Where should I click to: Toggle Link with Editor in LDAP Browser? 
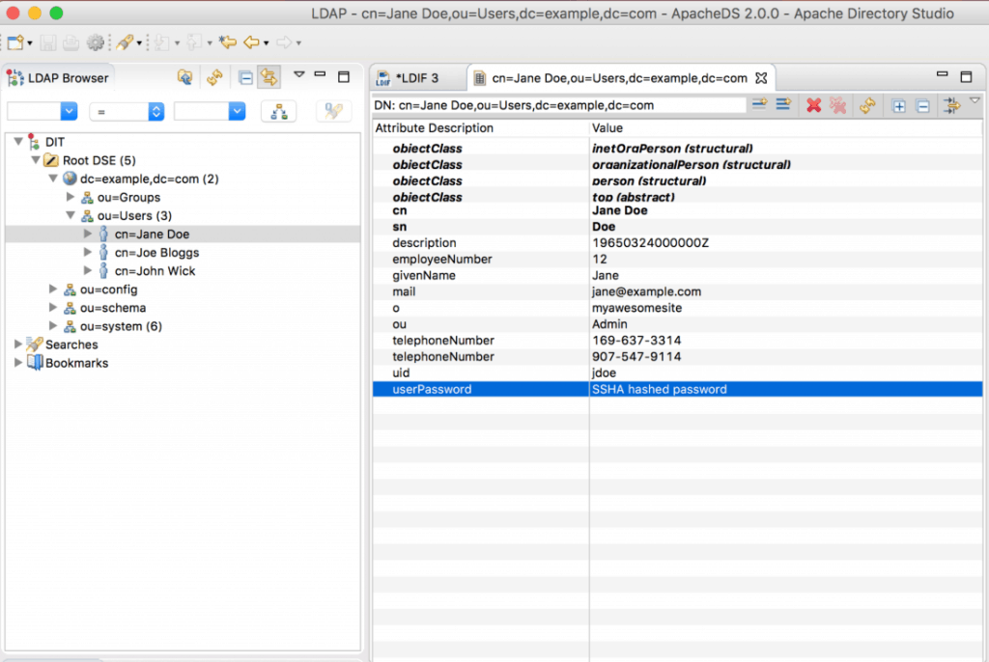click(x=269, y=77)
